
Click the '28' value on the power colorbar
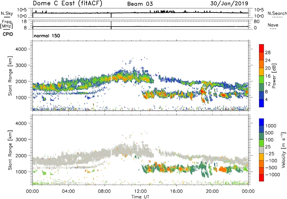(x=268, y=52)
